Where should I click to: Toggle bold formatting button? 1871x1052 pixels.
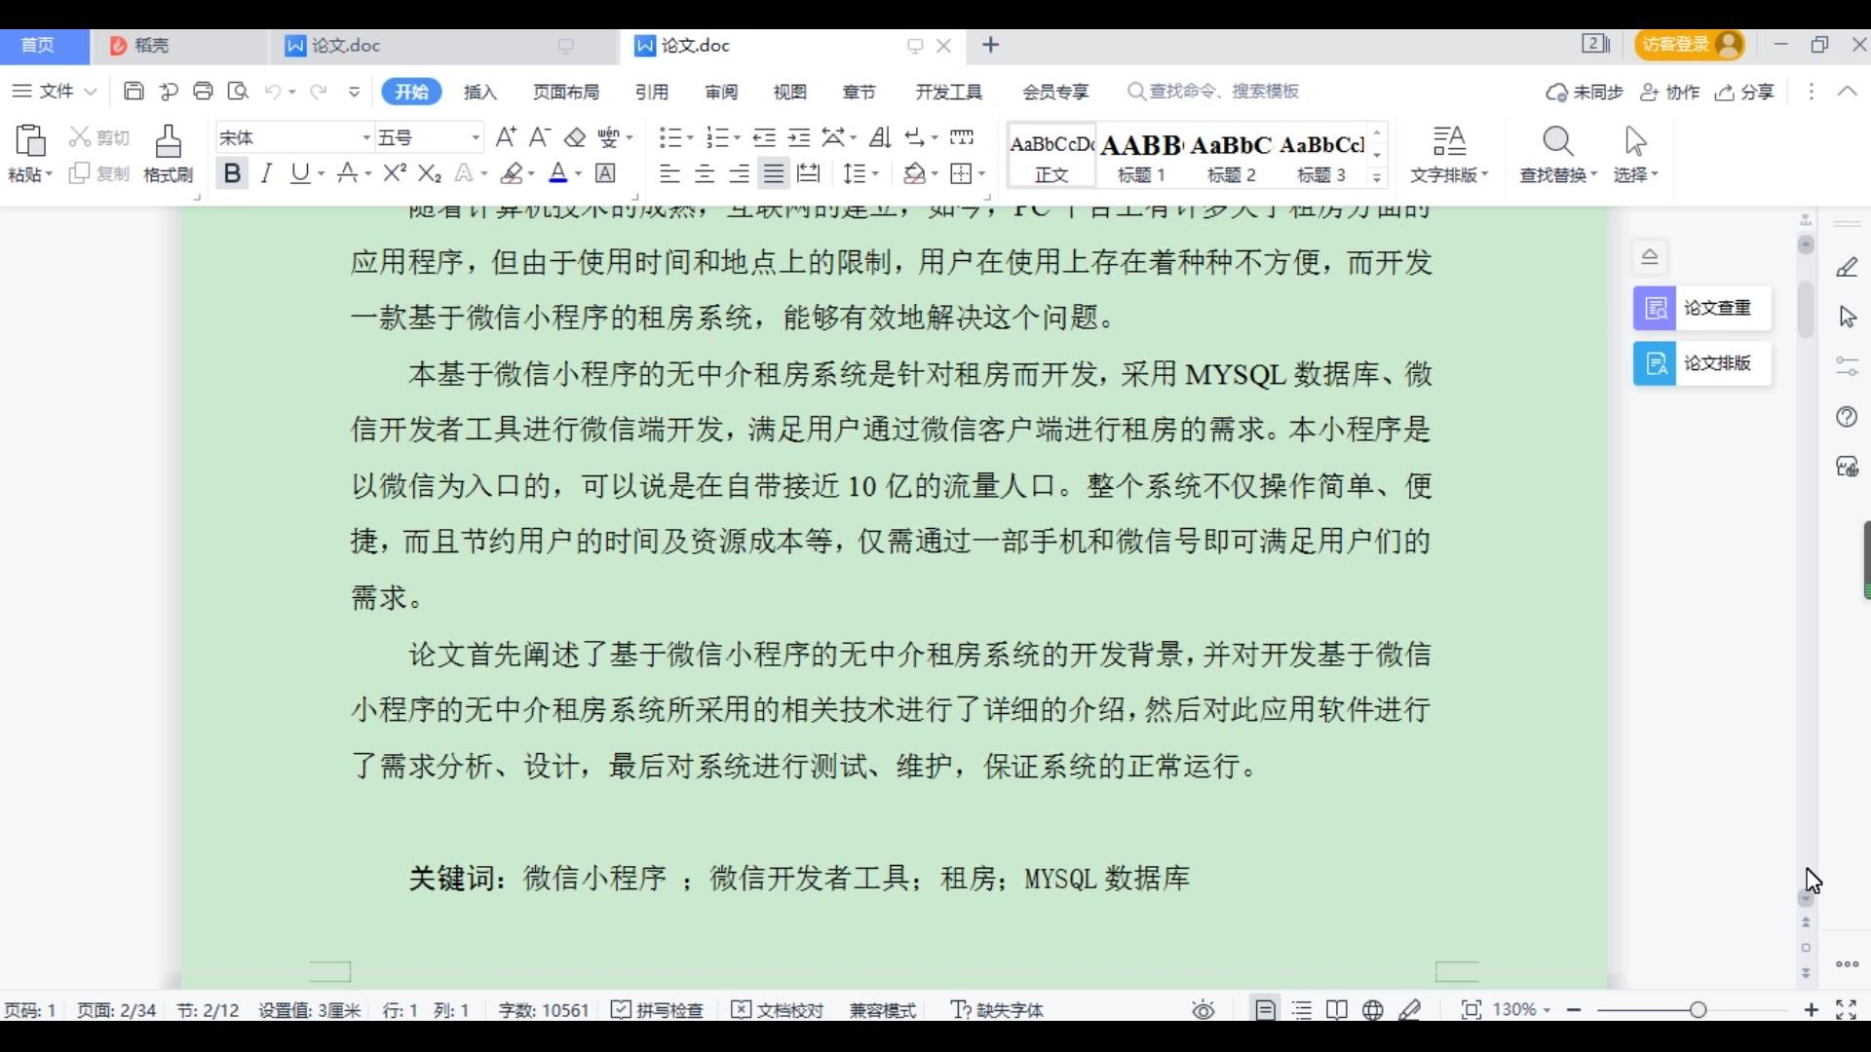[x=231, y=173]
